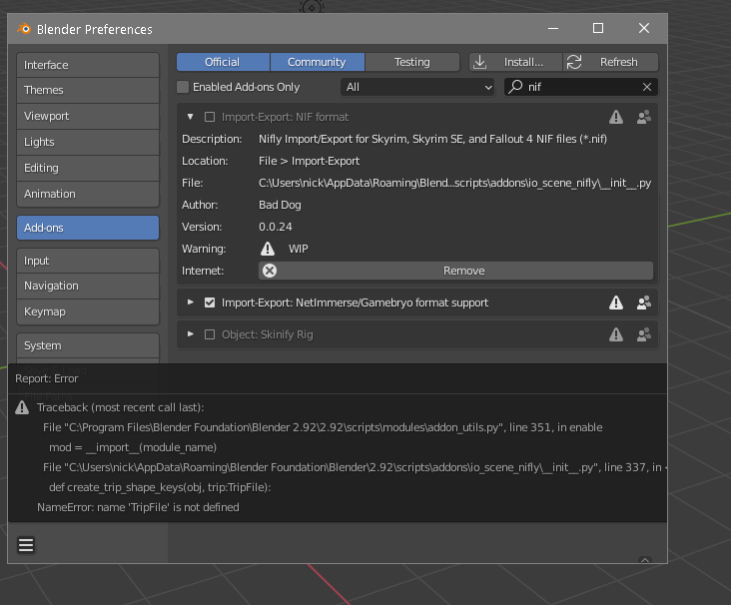Click the Nifly Import/Export description text
Screen dimensions: 731x605
(432, 139)
